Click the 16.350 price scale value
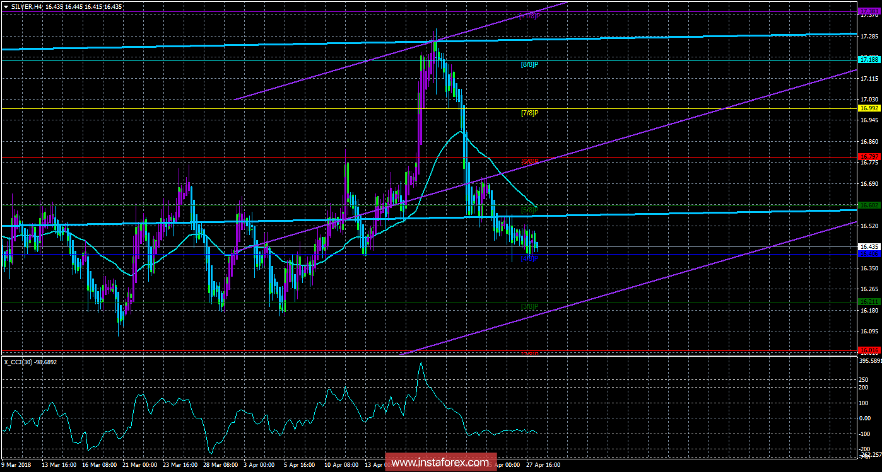 pyautogui.click(x=869, y=268)
